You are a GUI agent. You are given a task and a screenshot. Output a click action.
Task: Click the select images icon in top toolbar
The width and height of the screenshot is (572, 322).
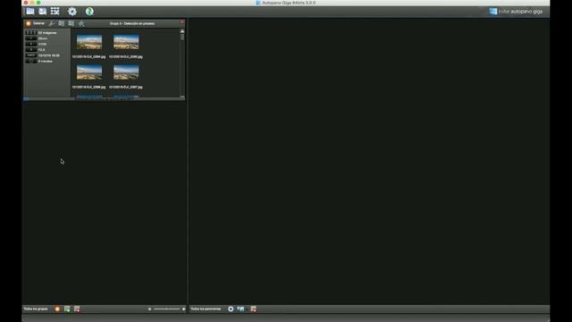(x=43, y=12)
